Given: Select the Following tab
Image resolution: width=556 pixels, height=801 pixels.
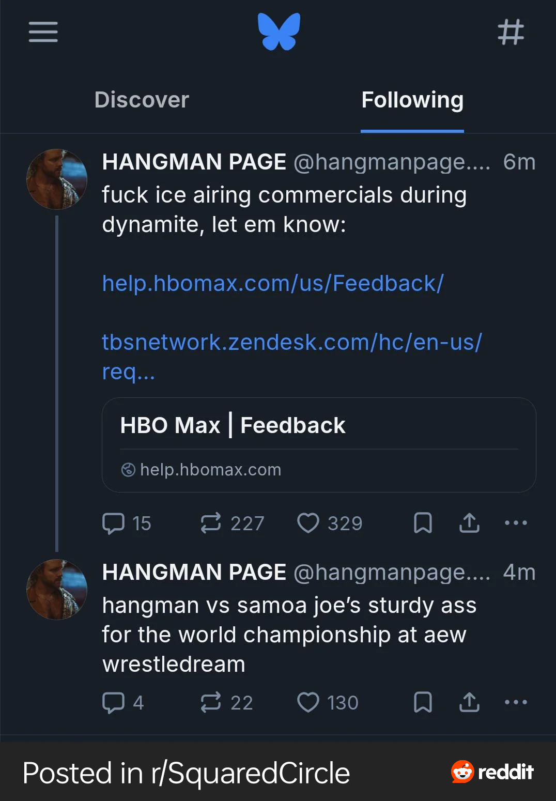Looking at the screenshot, I should pyautogui.click(x=412, y=100).
